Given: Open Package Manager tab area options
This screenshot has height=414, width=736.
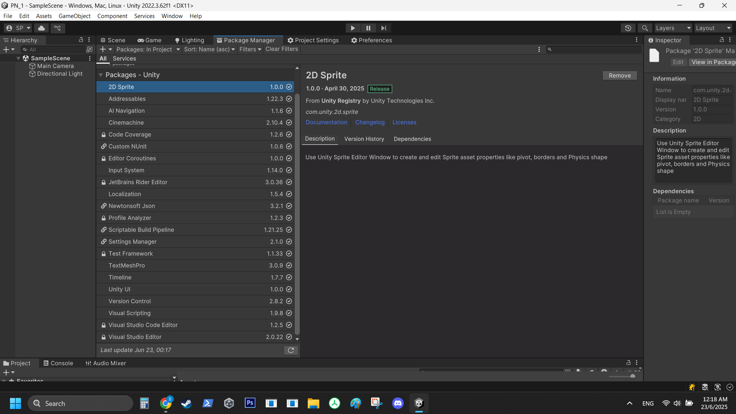Looking at the screenshot, I should coord(637,40).
